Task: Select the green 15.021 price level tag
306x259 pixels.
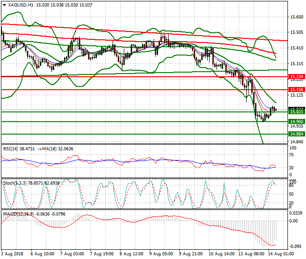Action: (x=296, y=112)
